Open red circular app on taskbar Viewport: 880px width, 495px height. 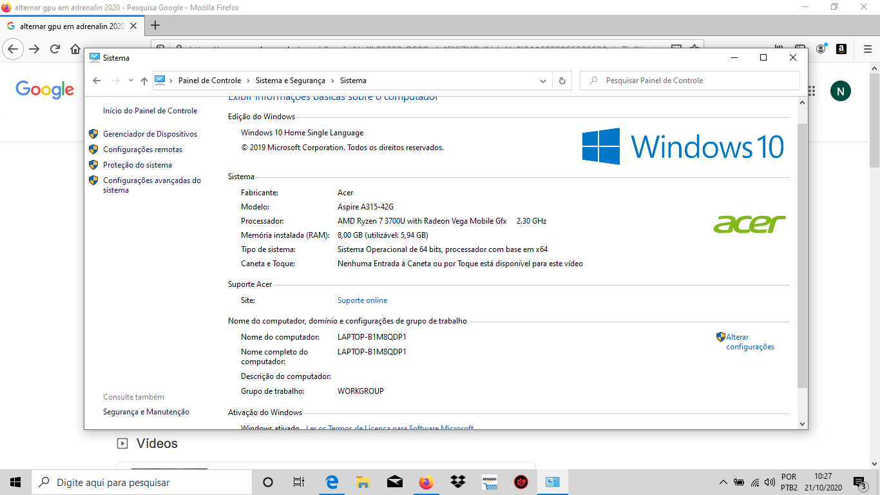(521, 482)
